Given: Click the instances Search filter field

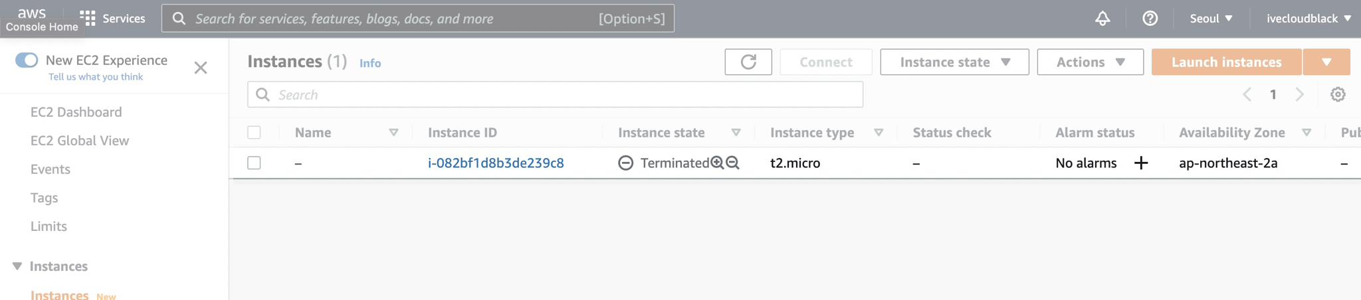Looking at the screenshot, I should tap(565, 94).
